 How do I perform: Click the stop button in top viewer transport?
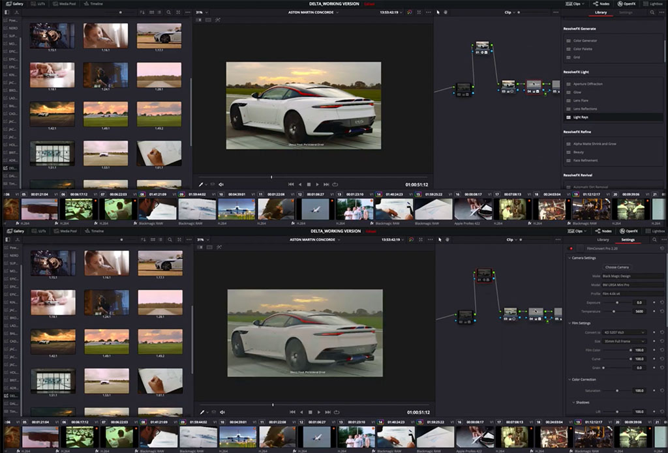pyautogui.click(x=309, y=184)
